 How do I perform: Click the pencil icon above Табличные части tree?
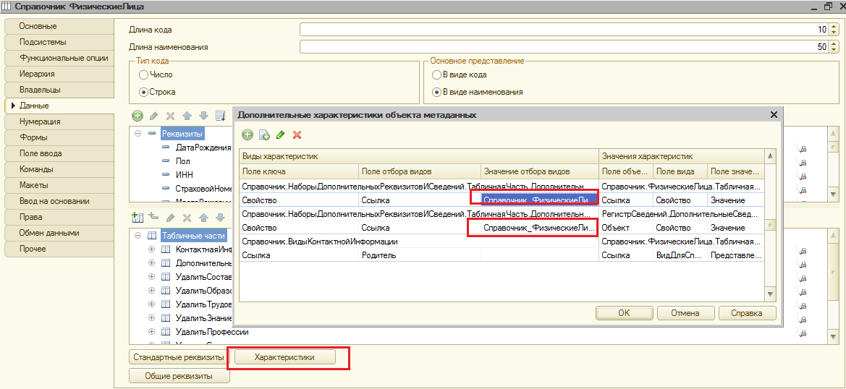(x=171, y=218)
